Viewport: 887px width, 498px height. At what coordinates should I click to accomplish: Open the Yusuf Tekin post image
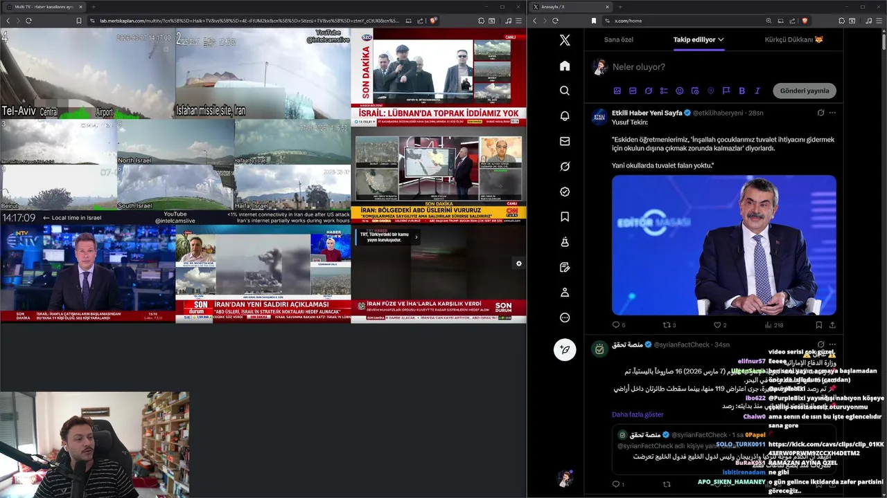(723, 245)
